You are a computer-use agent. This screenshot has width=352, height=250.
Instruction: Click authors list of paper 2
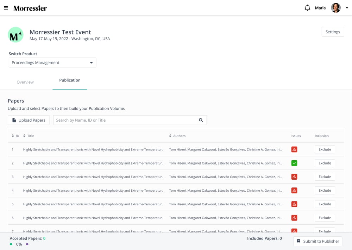[x=226, y=163]
